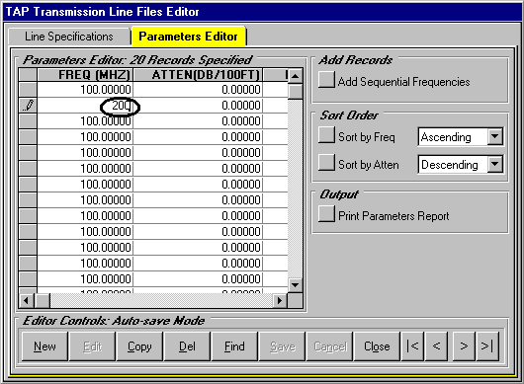Image resolution: width=524 pixels, height=384 pixels.
Task: Jump to last record with >| button
Action: pos(487,346)
